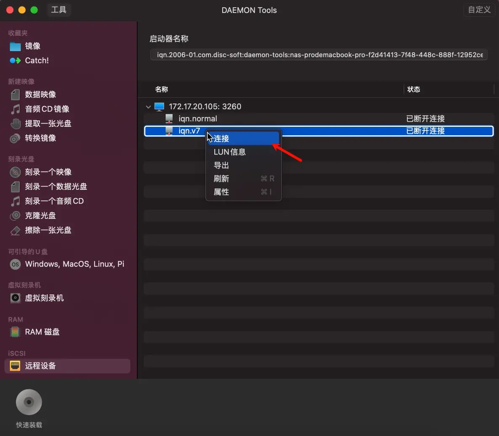Click the 快速装载 disc icon

pos(29,402)
